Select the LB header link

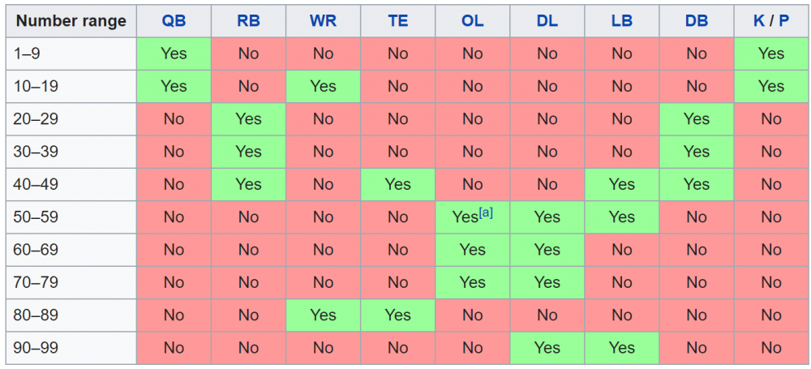pos(621,21)
